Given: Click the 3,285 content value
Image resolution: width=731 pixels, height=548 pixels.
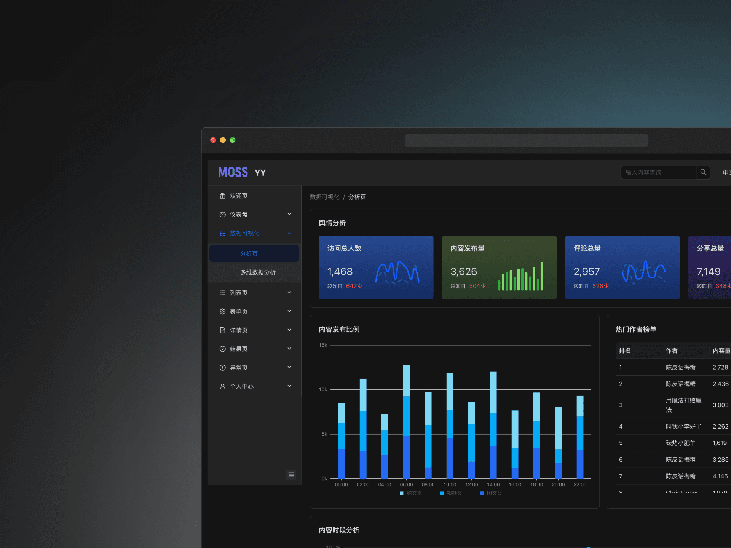Looking at the screenshot, I should pos(720,460).
